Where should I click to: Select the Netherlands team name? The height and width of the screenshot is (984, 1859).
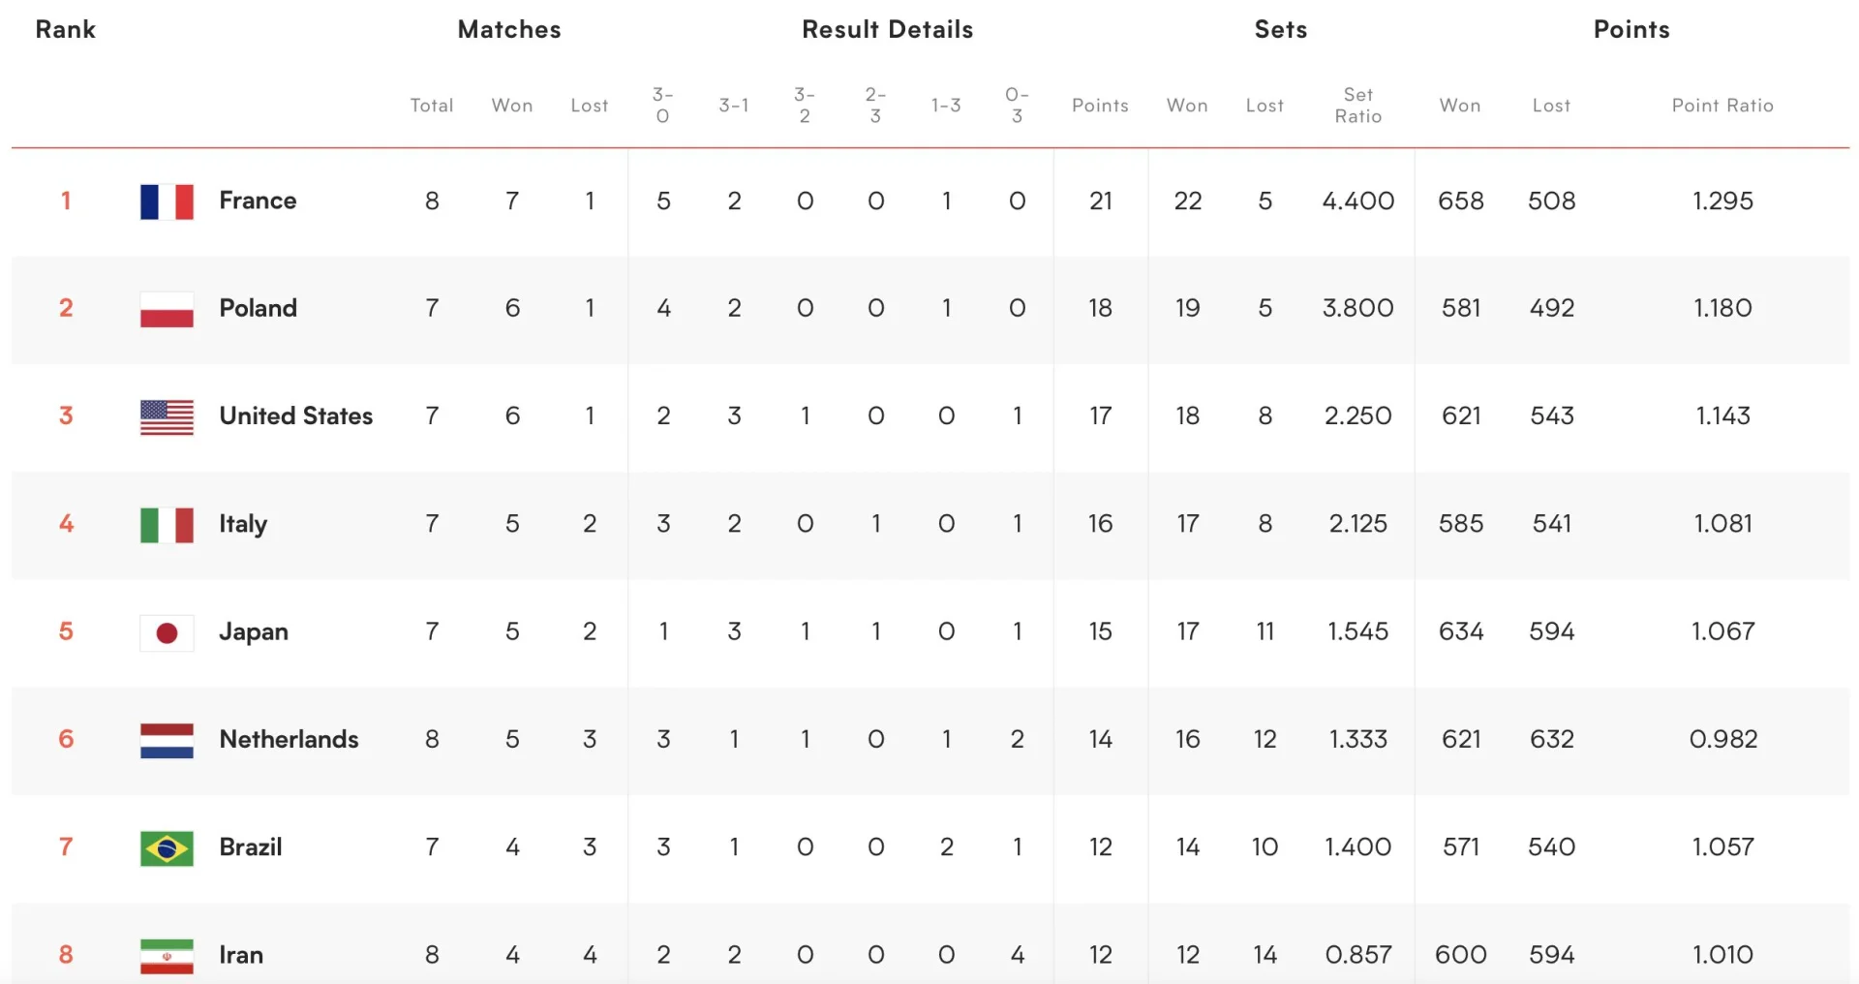pyautogui.click(x=289, y=739)
